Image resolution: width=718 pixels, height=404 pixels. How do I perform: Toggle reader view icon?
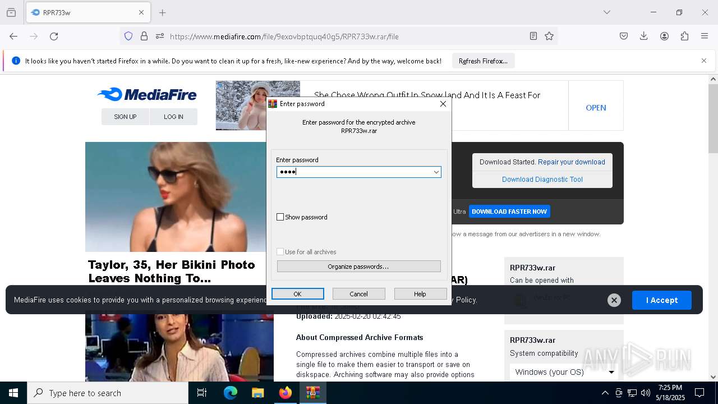(533, 36)
